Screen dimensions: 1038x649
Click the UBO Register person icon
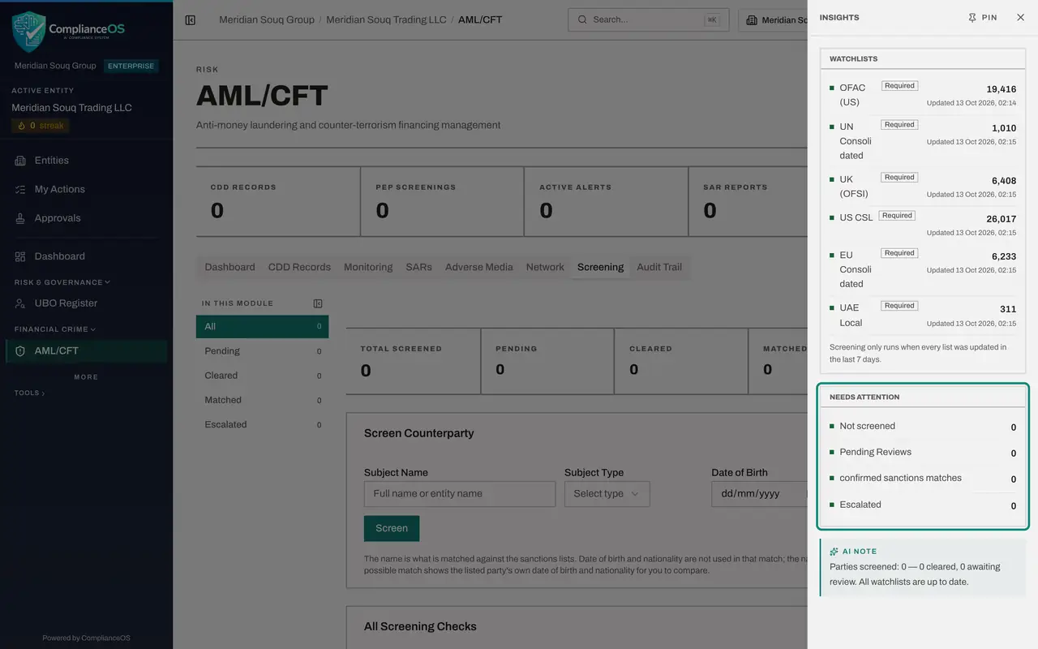click(20, 303)
